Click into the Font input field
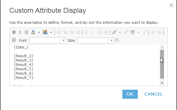177x110 pixels. [x=44, y=41]
